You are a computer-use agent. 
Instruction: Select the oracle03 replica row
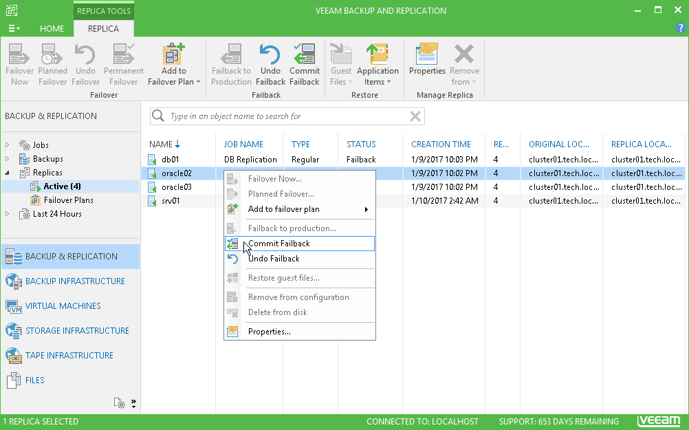[413, 187]
